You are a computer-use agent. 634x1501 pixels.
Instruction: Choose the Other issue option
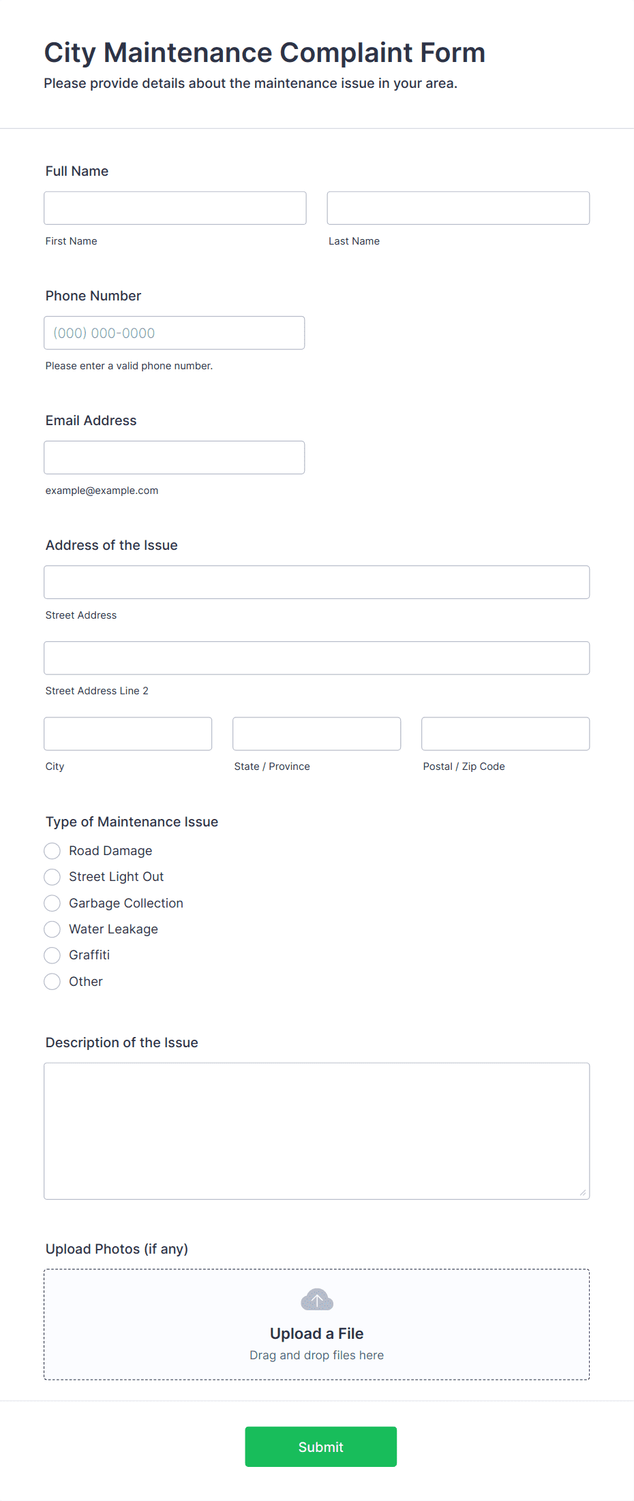pos(52,981)
